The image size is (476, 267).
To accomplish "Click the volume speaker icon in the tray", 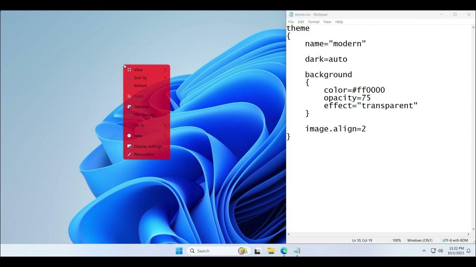I will (x=441, y=251).
